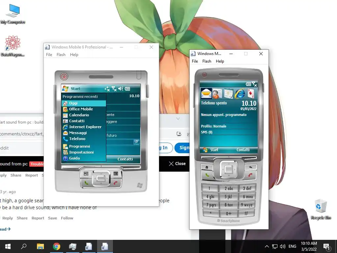337x253 pixels.
Task: Click the Pocket PC d-pad center button
Action: click(101, 178)
